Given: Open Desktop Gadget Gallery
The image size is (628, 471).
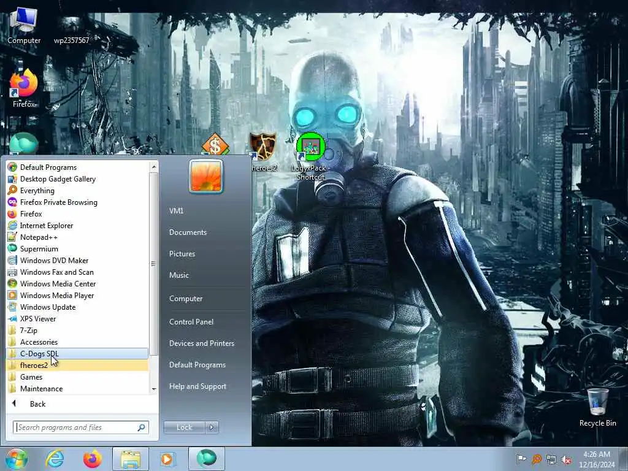Looking at the screenshot, I should (77, 178).
